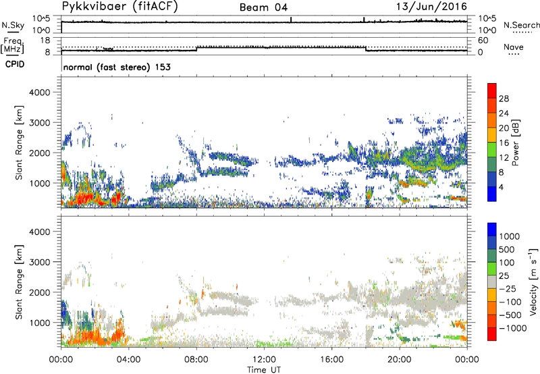Pick the red bottom Velocity colorbar segment
Screen dimensions: 540x374
coord(492,334)
